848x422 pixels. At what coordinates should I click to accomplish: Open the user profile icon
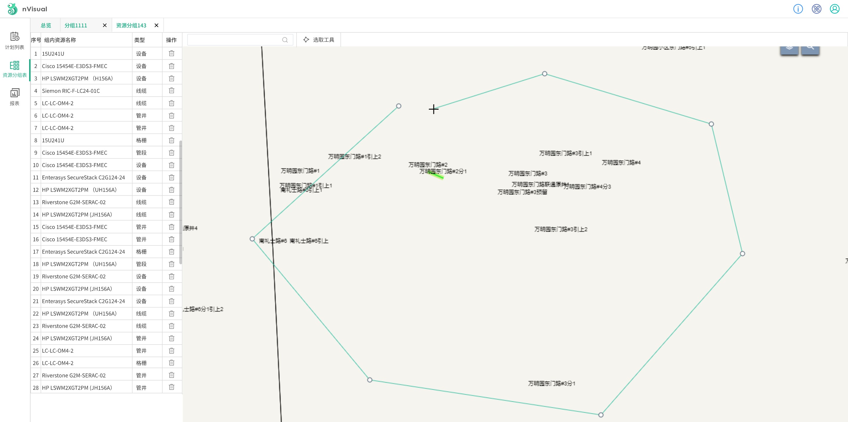click(x=834, y=9)
